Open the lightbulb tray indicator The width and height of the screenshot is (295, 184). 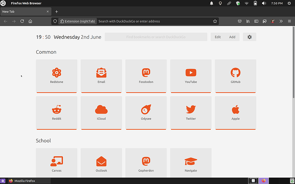click(220, 3)
